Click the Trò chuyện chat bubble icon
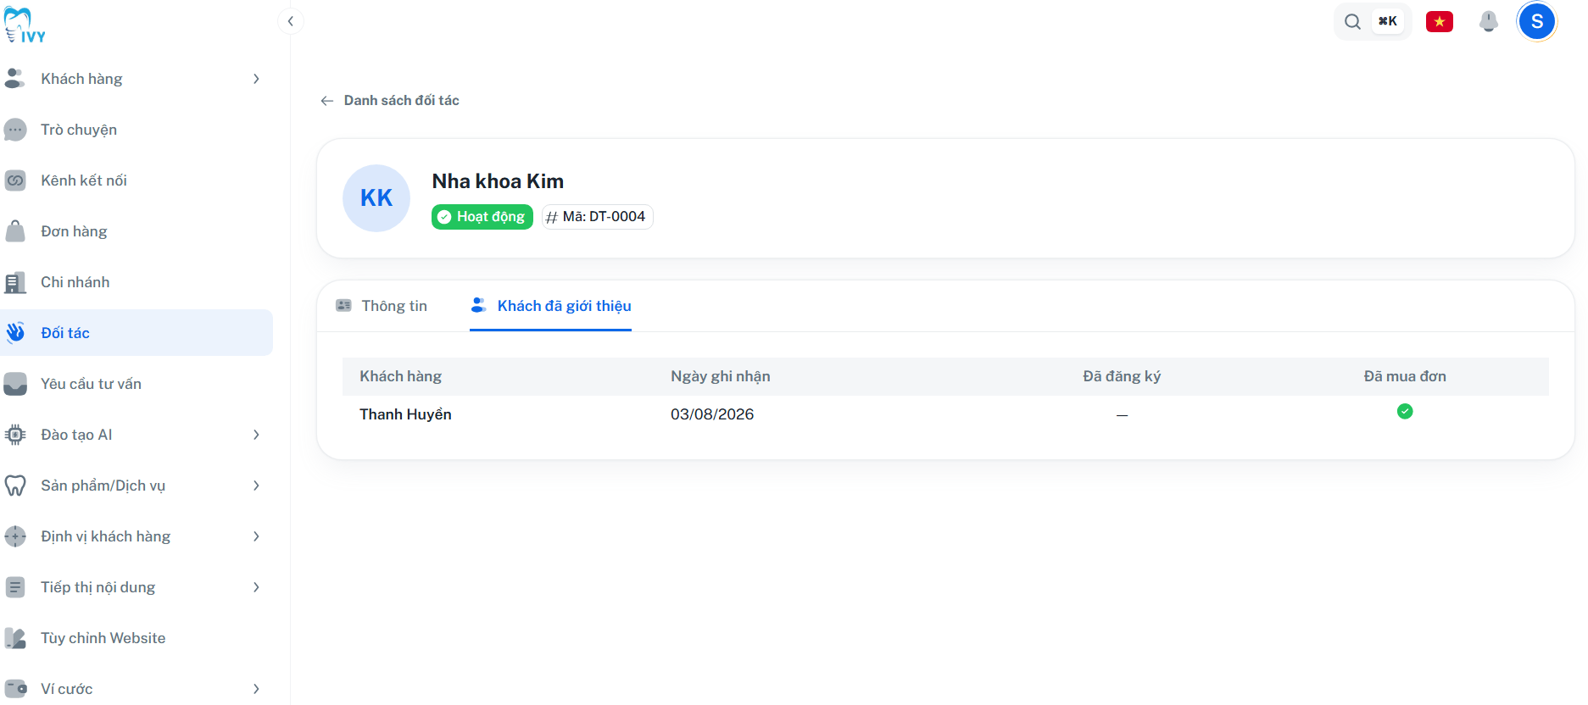 tap(15, 130)
